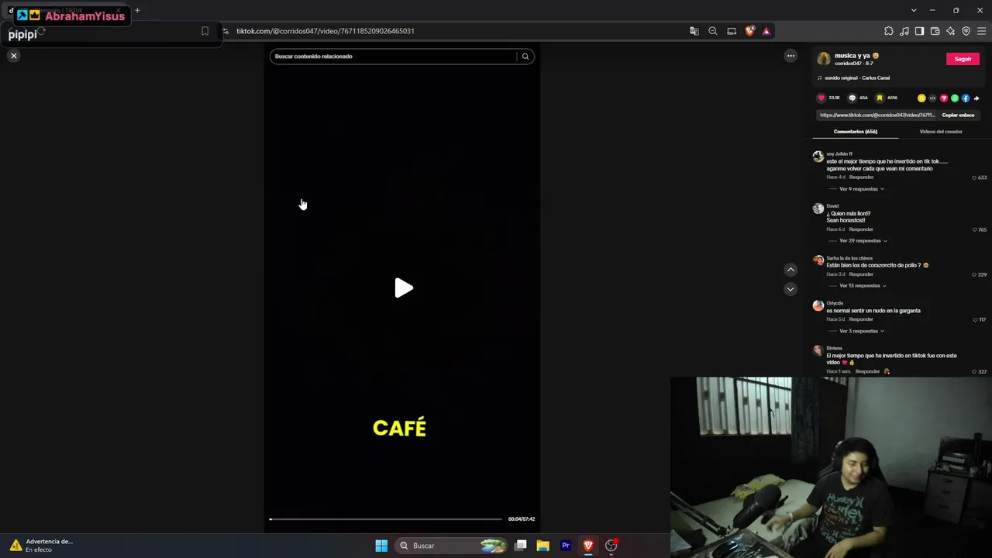
Task: Click the translate page icon
Action: 694,31
